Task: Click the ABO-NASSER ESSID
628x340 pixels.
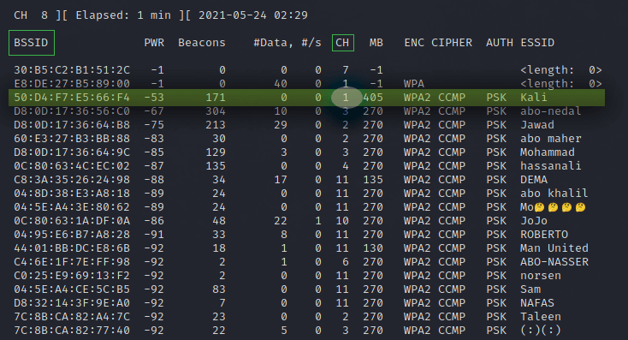Action: tap(554, 262)
